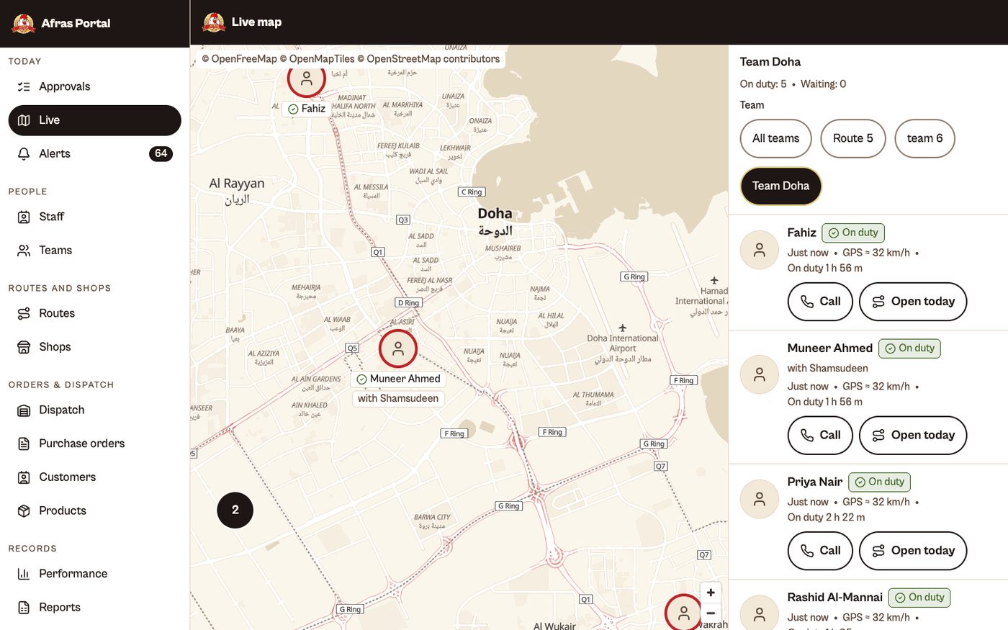Click the 64 alerts count badge
1008x630 pixels.
[x=161, y=153]
